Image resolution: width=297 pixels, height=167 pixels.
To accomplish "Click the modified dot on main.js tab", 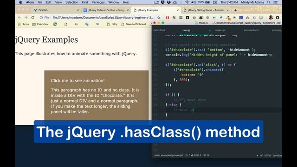I will (x=209, y=30).
